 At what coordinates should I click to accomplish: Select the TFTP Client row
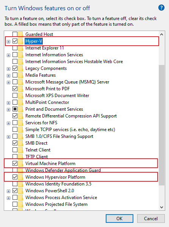point(36,157)
